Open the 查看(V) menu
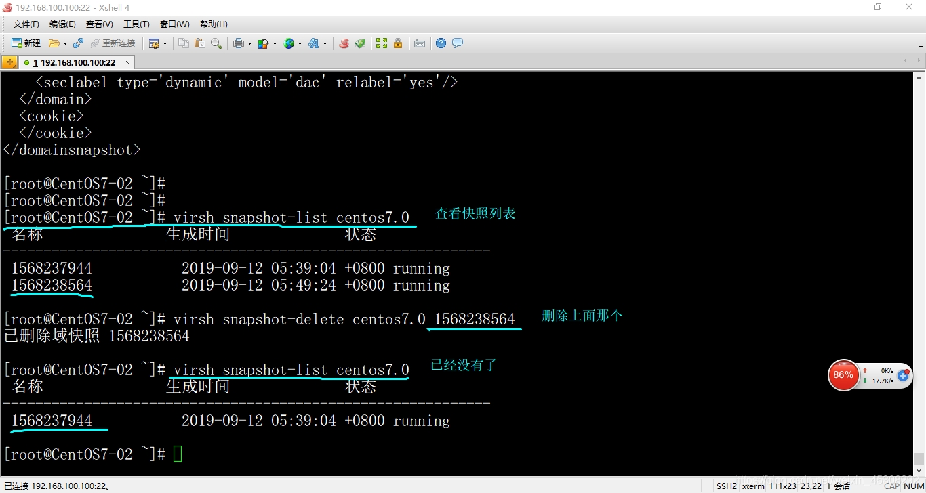 tap(99, 24)
